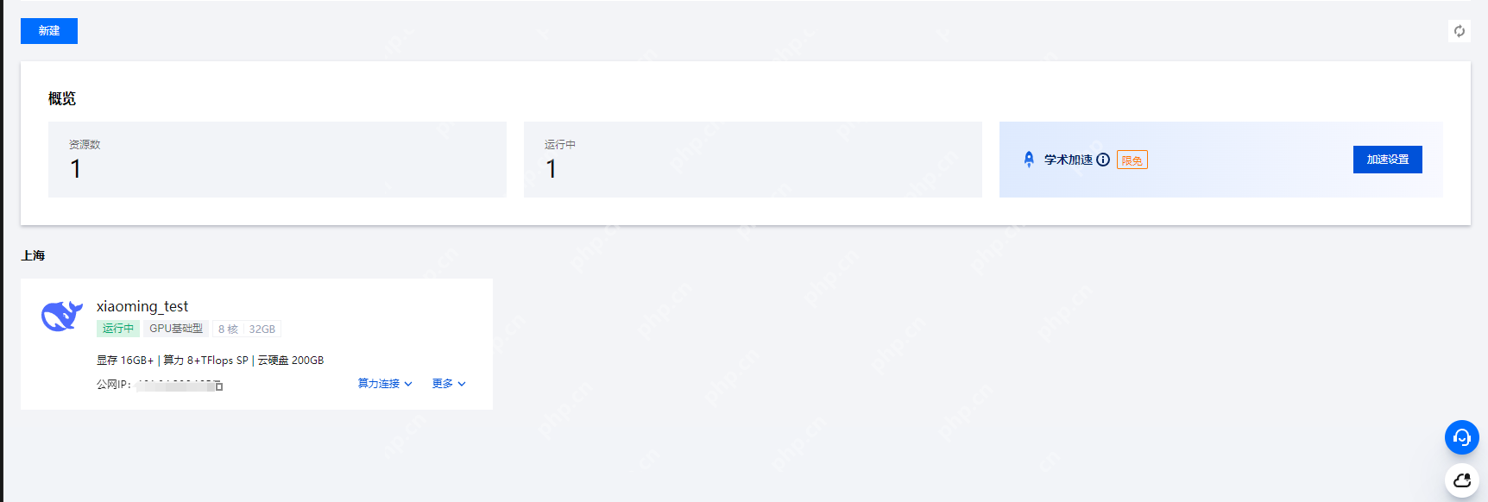This screenshot has width=1488, height=502.
Task: Copy the public IP with the copy icon
Action: tap(219, 386)
